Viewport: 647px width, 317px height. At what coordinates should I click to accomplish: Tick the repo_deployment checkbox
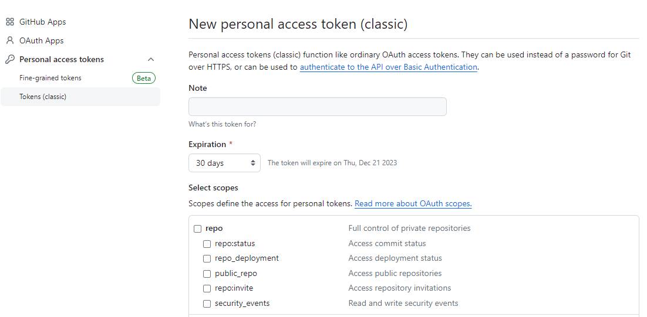[207, 258]
